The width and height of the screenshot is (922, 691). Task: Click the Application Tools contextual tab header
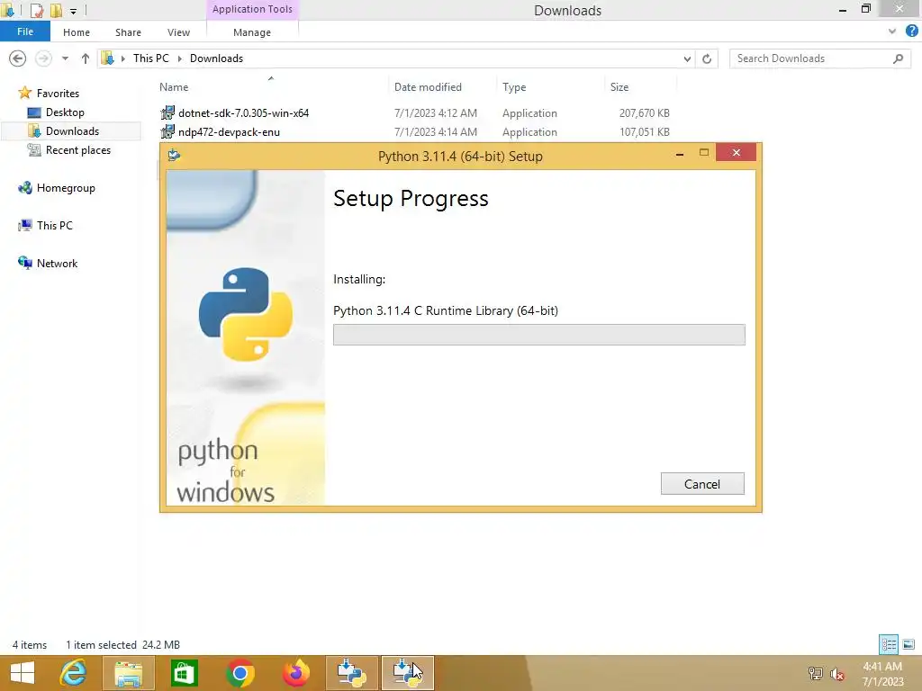tap(252, 9)
